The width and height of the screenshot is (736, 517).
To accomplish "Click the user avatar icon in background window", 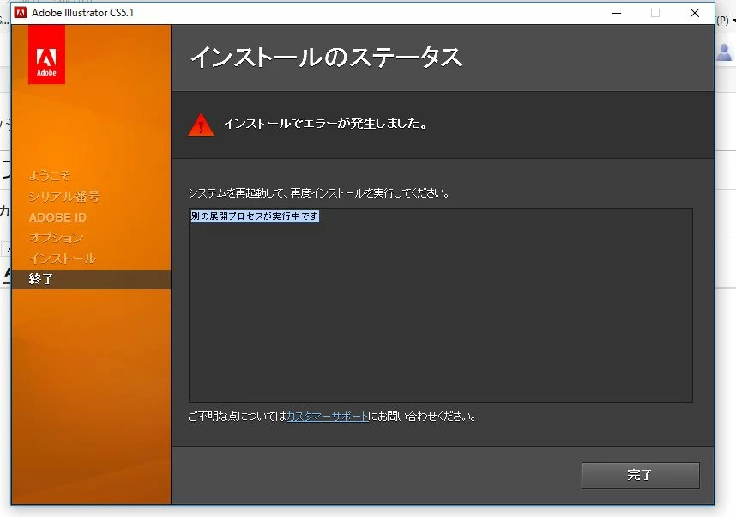I will tap(724, 52).
